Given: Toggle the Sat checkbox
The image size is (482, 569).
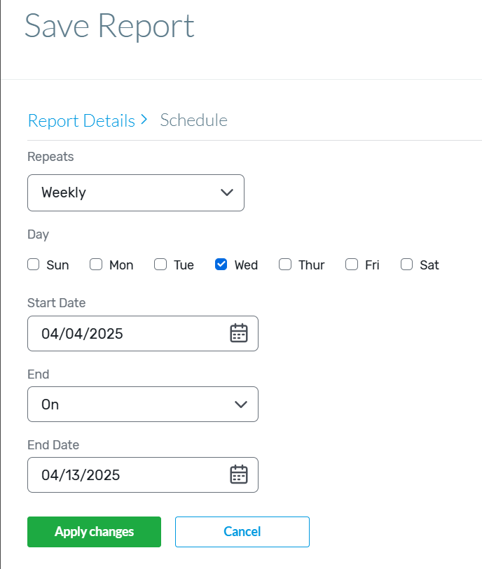Looking at the screenshot, I should [406, 264].
